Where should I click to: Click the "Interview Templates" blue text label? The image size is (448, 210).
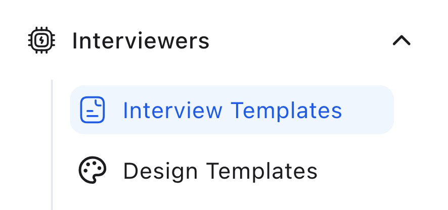232,110
